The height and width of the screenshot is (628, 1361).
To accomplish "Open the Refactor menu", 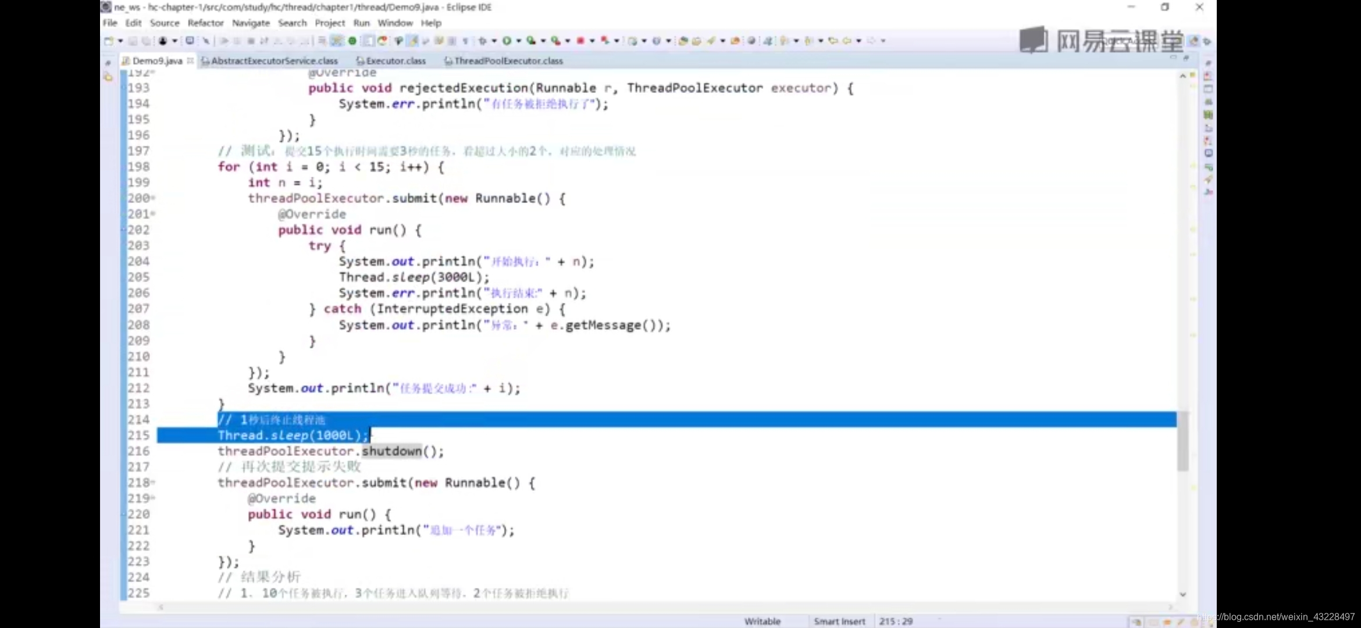I will click(x=205, y=23).
